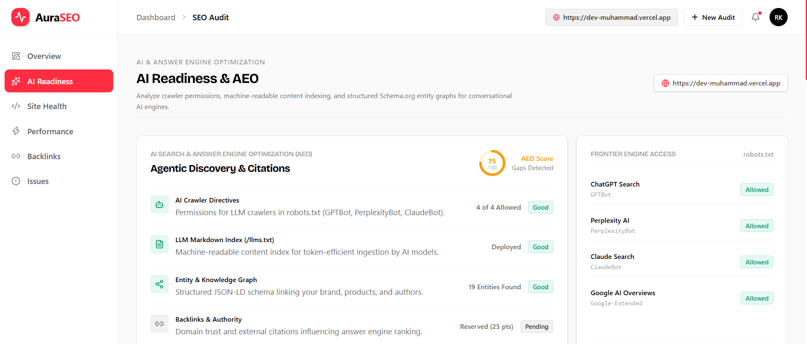This screenshot has height=344, width=807.
Task: Click the header URL https://dev-muhammad.vercel.app field
Action: [x=612, y=17]
